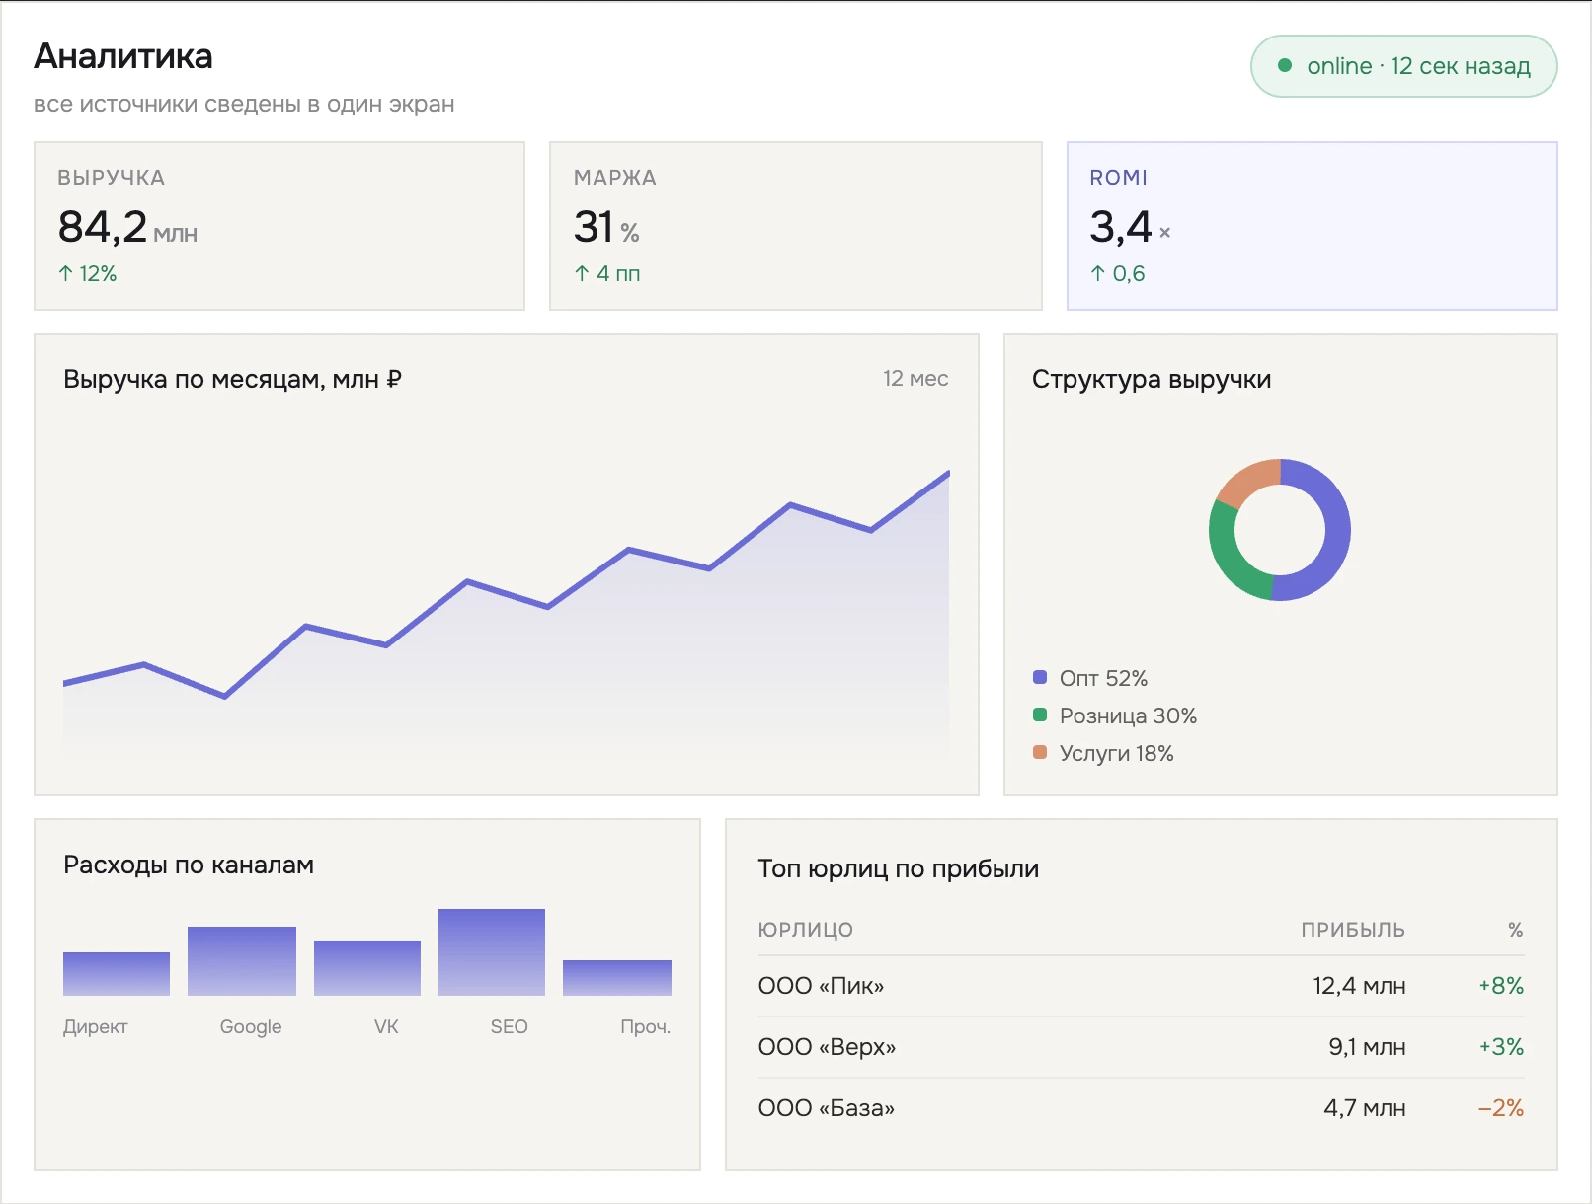
Task: Open the Маржа KPI card
Action: tap(796, 226)
